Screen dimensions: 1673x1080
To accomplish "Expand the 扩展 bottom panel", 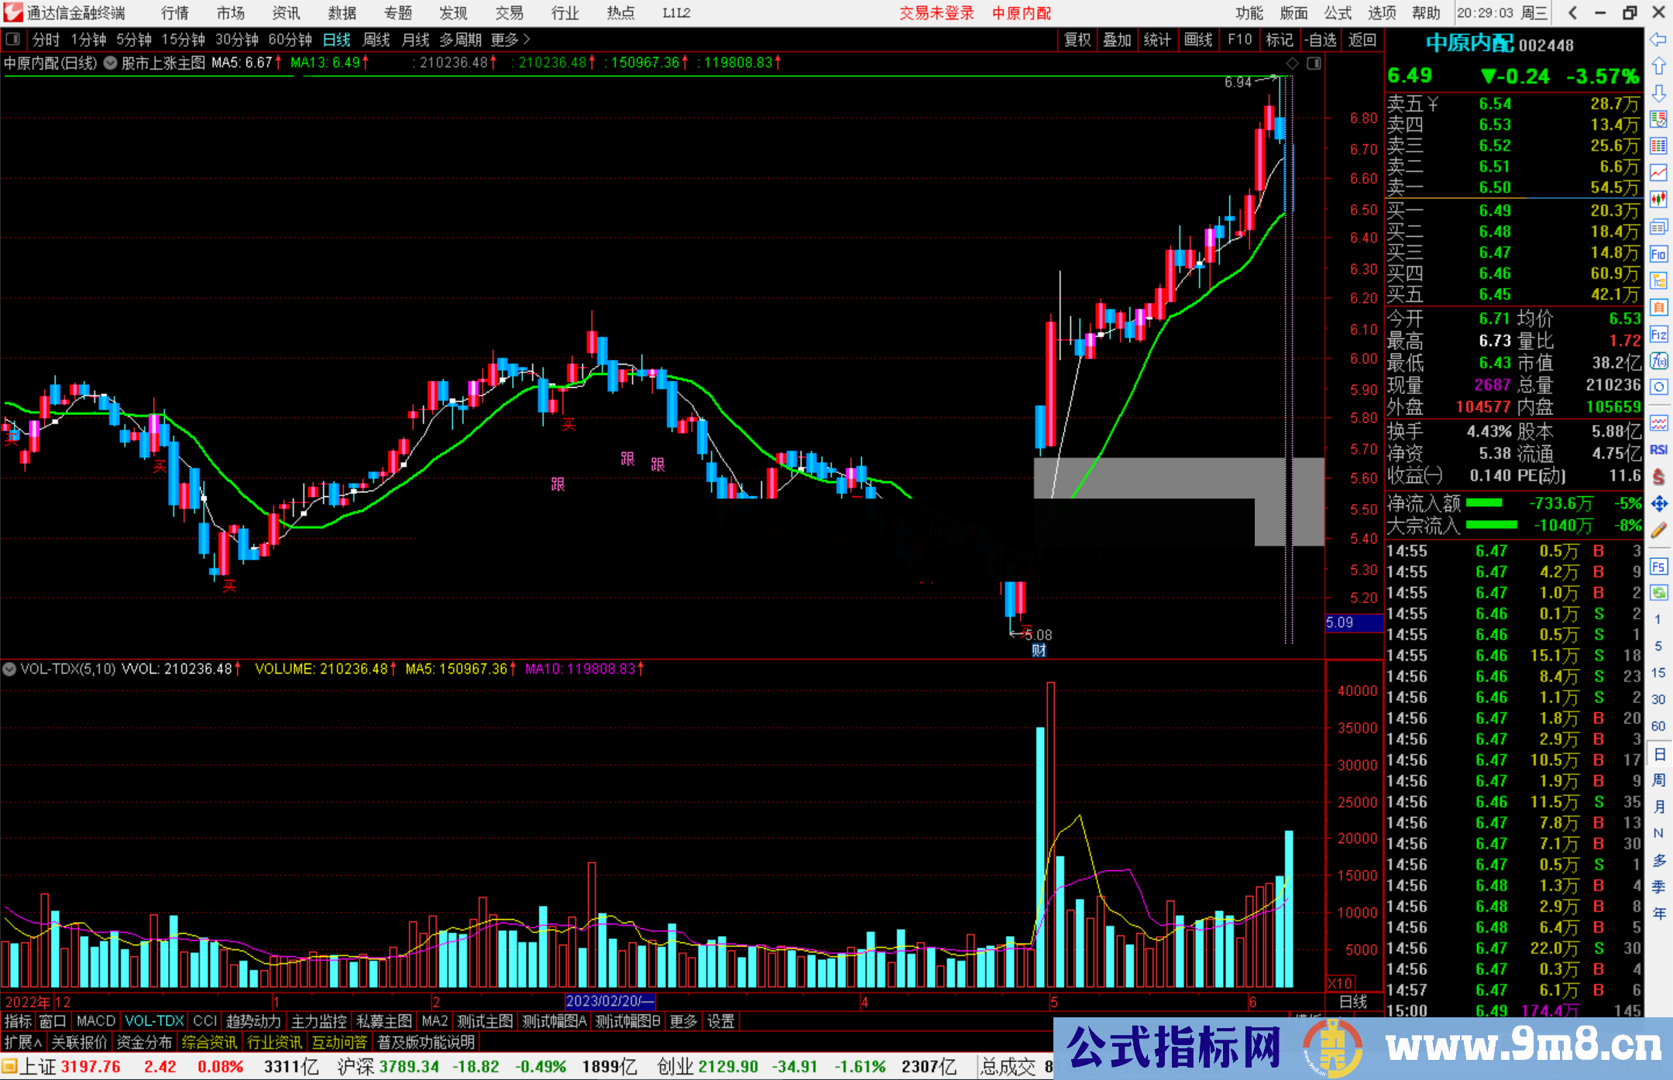I will click(x=22, y=1042).
